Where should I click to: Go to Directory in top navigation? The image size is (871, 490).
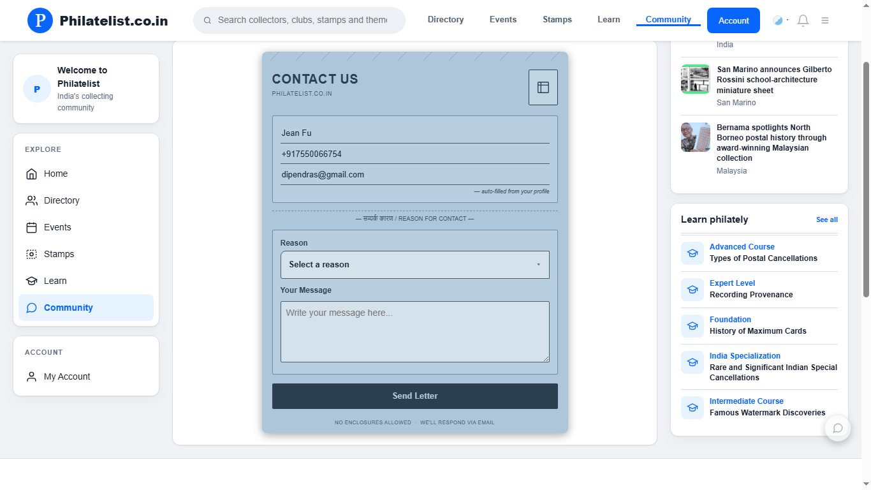click(446, 20)
